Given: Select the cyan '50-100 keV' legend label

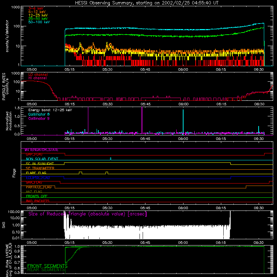Looking at the screenshot, I should point(39,22).
